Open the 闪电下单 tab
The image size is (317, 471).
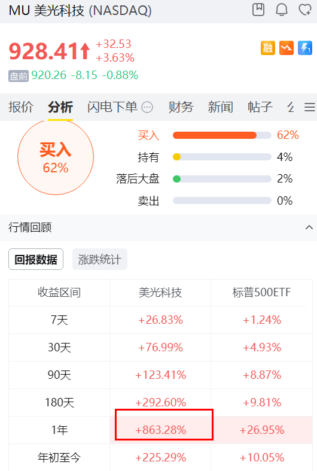(x=112, y=107)
